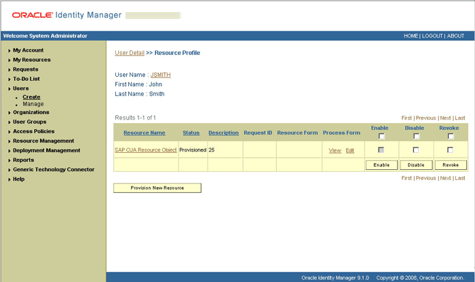475x282 pixels.
Task: Tick Disable checkbox for SAP CUA row
Action: pos(416,149)
